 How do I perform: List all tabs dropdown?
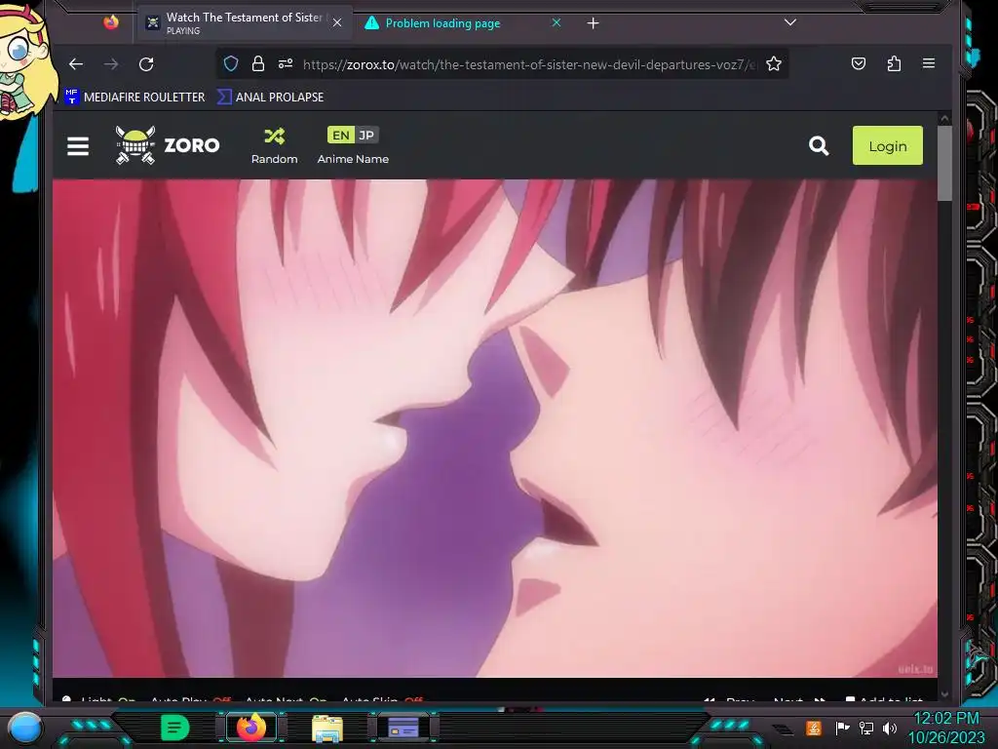pyautogui.click(x=789, y=22)
